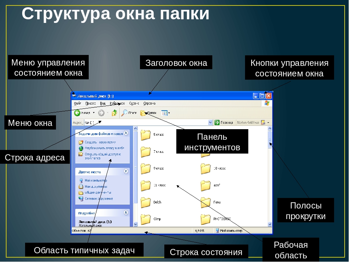
Task: Open the Справка menu
Action: [149, 103]
